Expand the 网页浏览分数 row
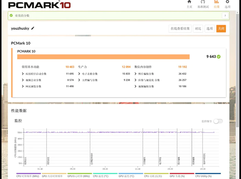Screen dimensions: 241x179 point(23,86)
